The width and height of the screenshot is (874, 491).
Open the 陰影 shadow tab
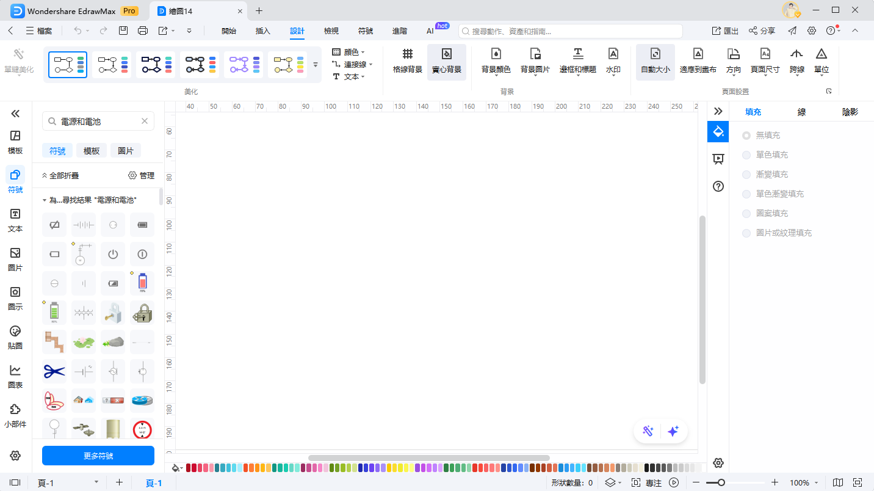pos(850,112)
